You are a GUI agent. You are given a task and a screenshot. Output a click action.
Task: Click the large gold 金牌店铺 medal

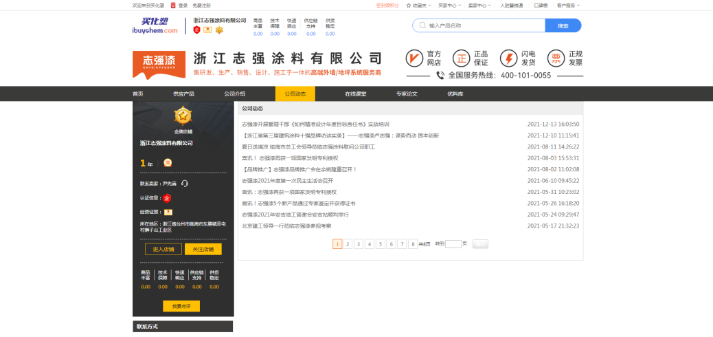click(x=183, y=116)
